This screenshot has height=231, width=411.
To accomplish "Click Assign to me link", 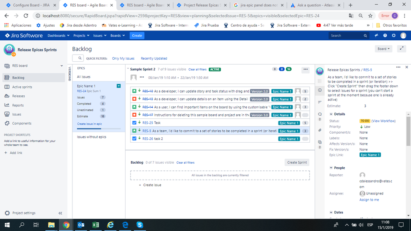I will click(x=369, y=200).
